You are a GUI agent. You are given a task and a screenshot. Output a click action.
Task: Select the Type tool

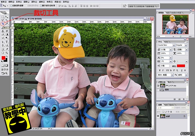click(x=7, y=42)
